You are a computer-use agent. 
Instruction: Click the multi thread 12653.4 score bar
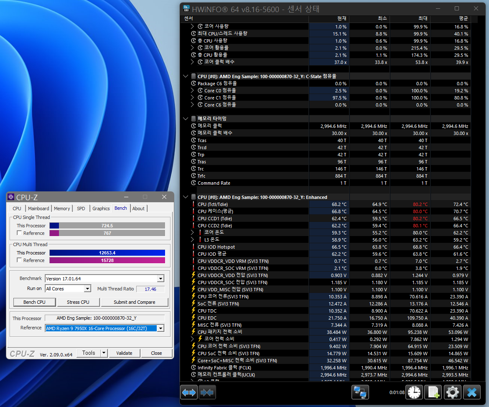pyautogui.click(x=107, y=253)
